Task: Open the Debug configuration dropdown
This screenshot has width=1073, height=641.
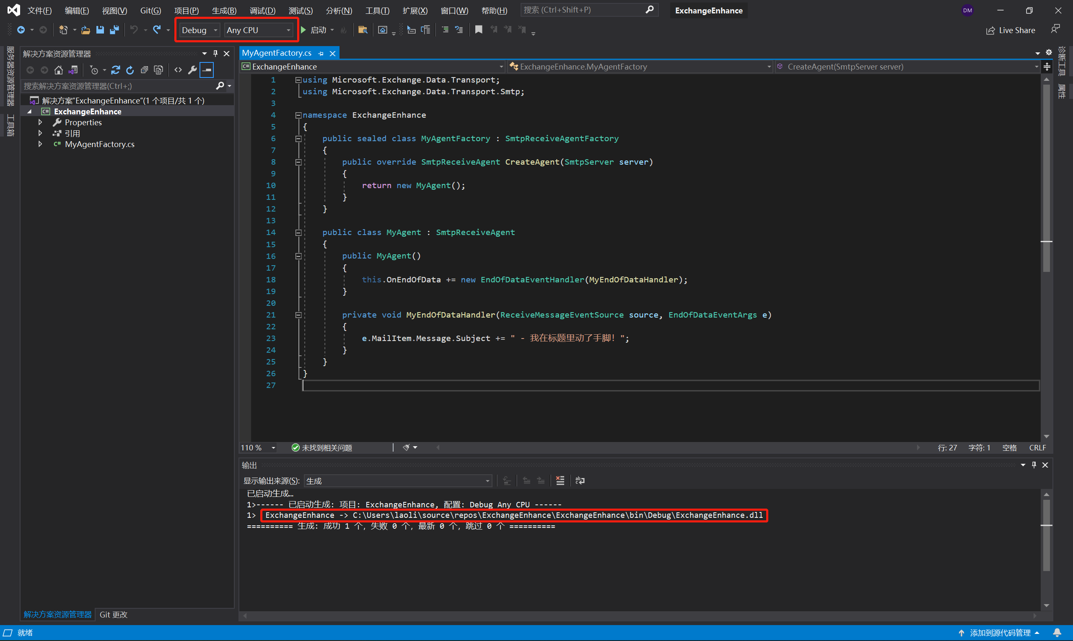Action: point(199,30)
